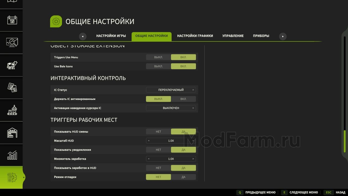Click the green vertical scrollbar thumb
Viewport: 348px width, 196px height.
click(x=345, y=141)
